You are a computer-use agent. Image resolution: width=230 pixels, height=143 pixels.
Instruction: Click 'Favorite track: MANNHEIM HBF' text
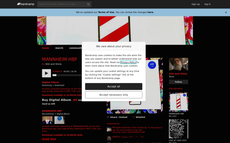(129, 132)
